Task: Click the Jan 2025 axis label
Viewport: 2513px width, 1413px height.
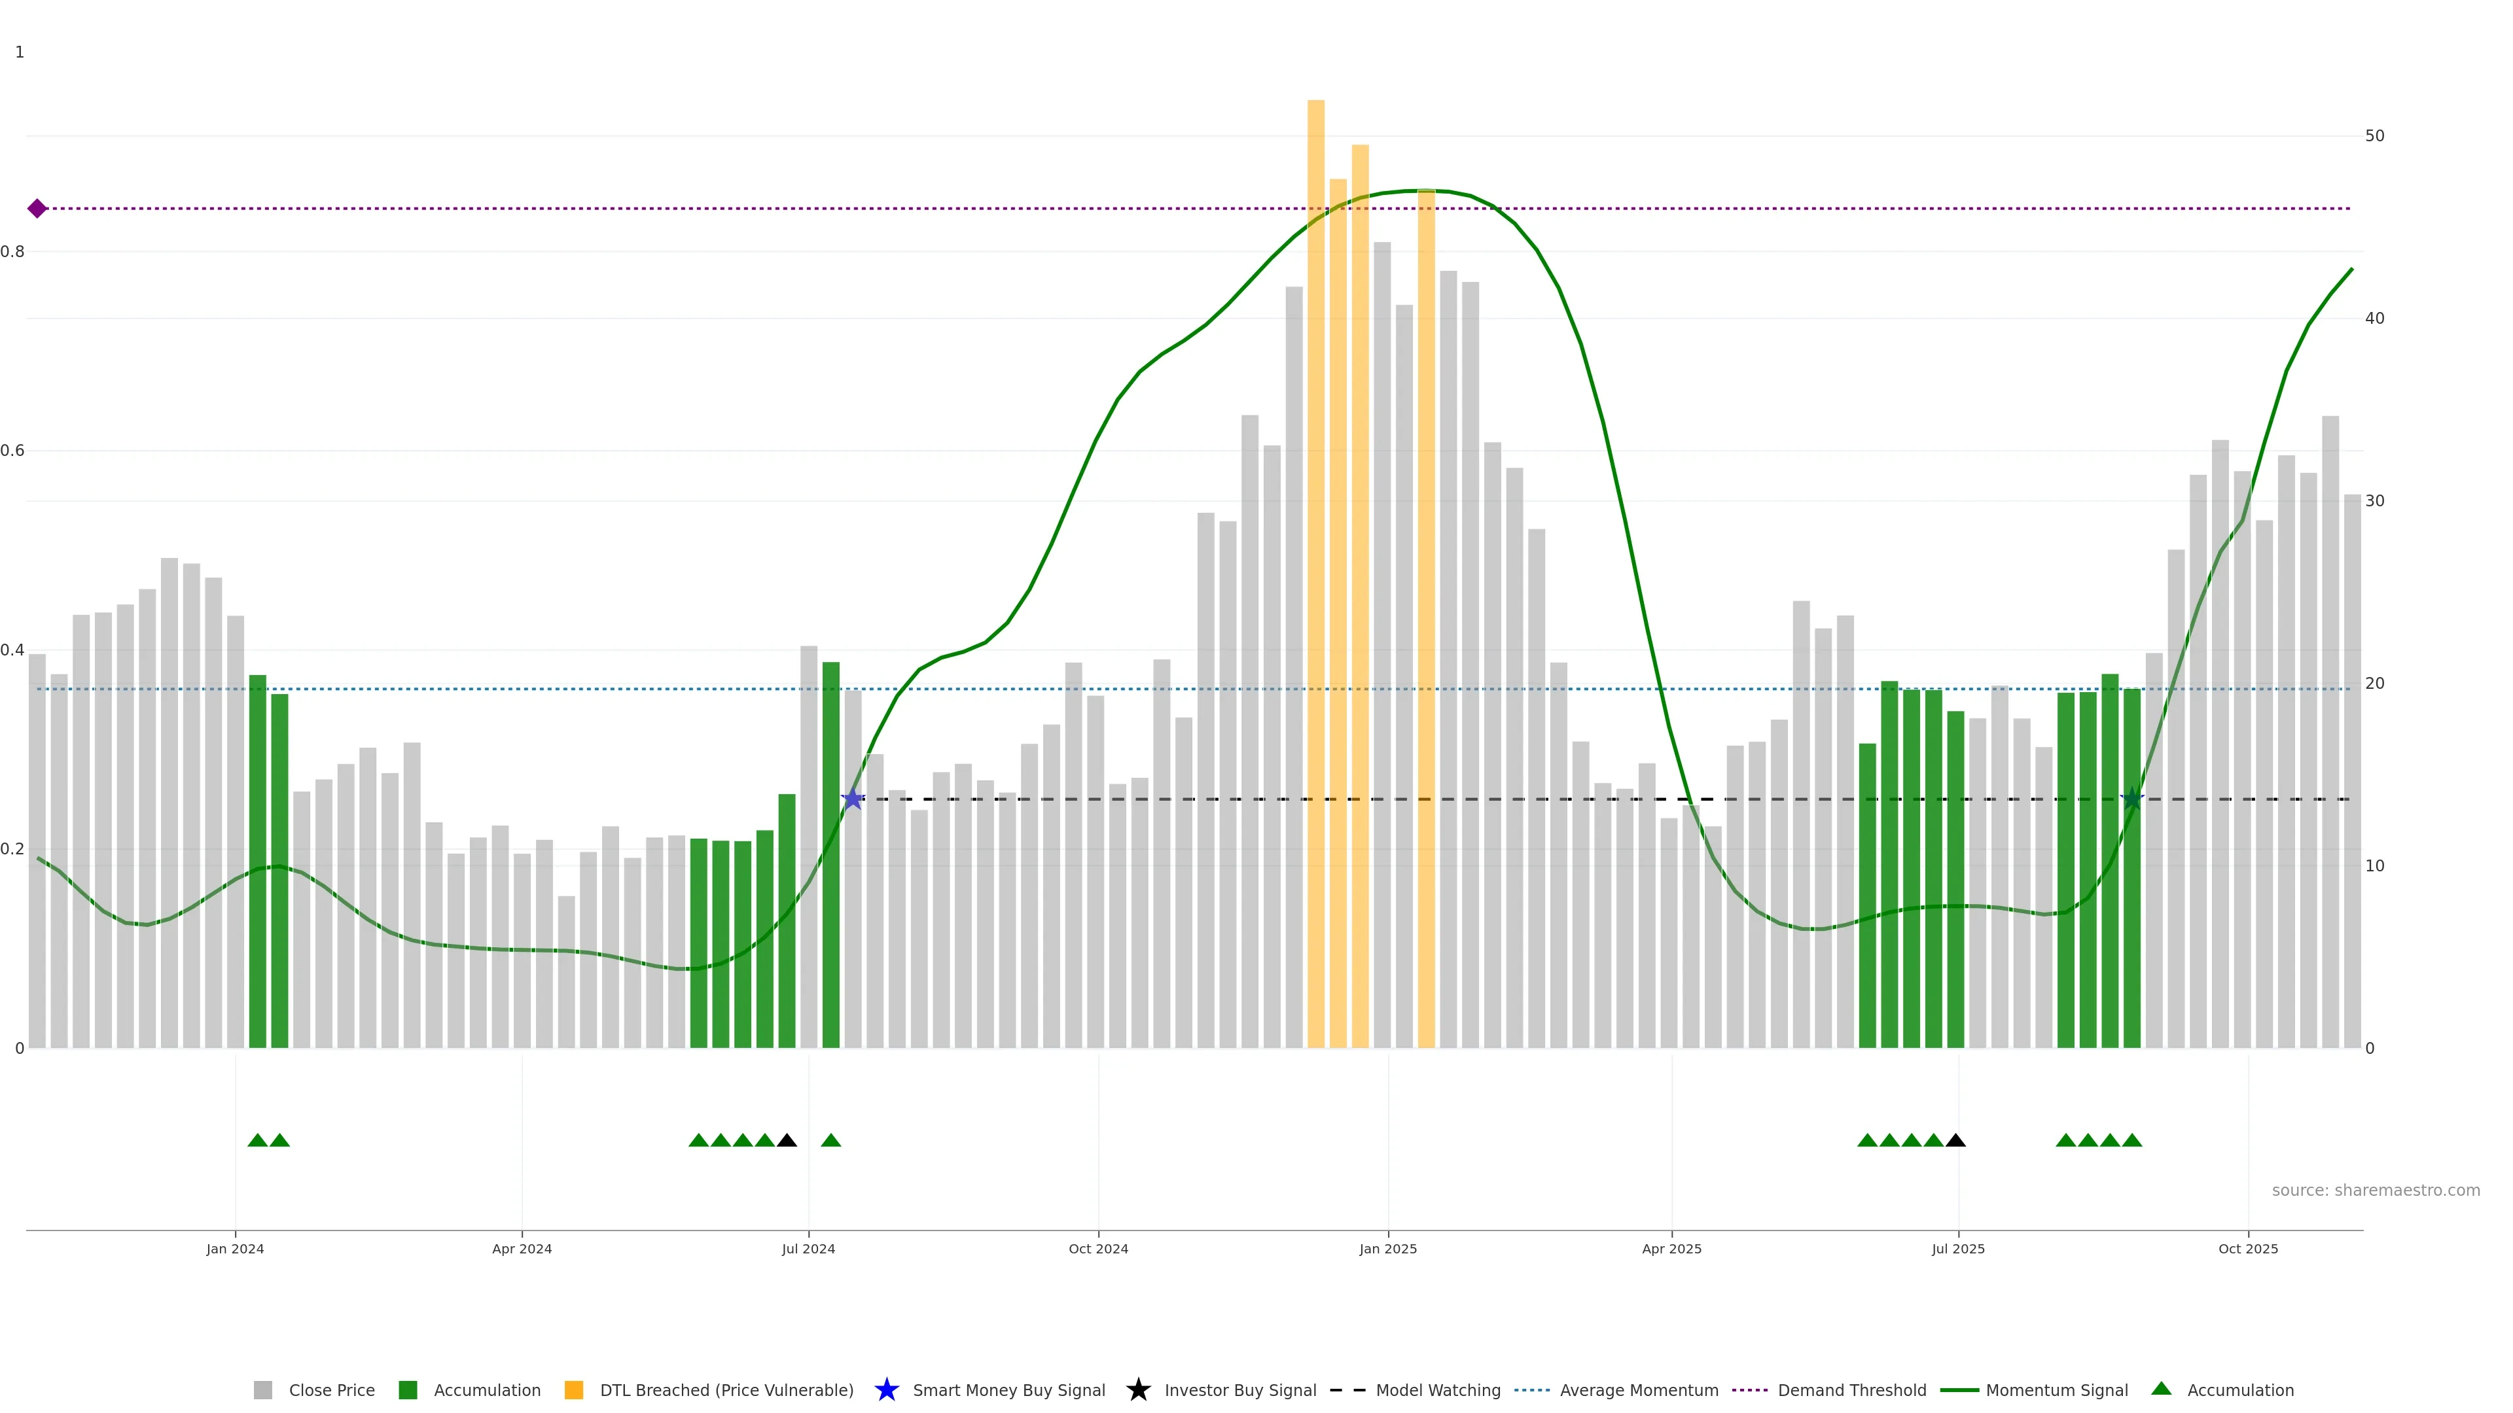Action: point(1387,1248)
